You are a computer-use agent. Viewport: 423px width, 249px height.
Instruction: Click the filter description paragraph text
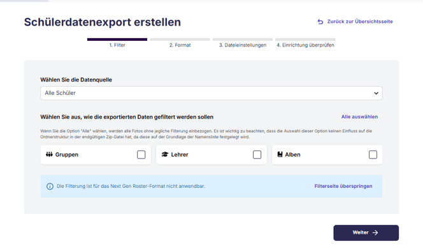[x=206, y=134]
